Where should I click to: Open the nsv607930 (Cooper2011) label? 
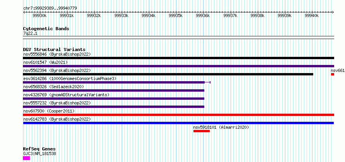point(49,111)
